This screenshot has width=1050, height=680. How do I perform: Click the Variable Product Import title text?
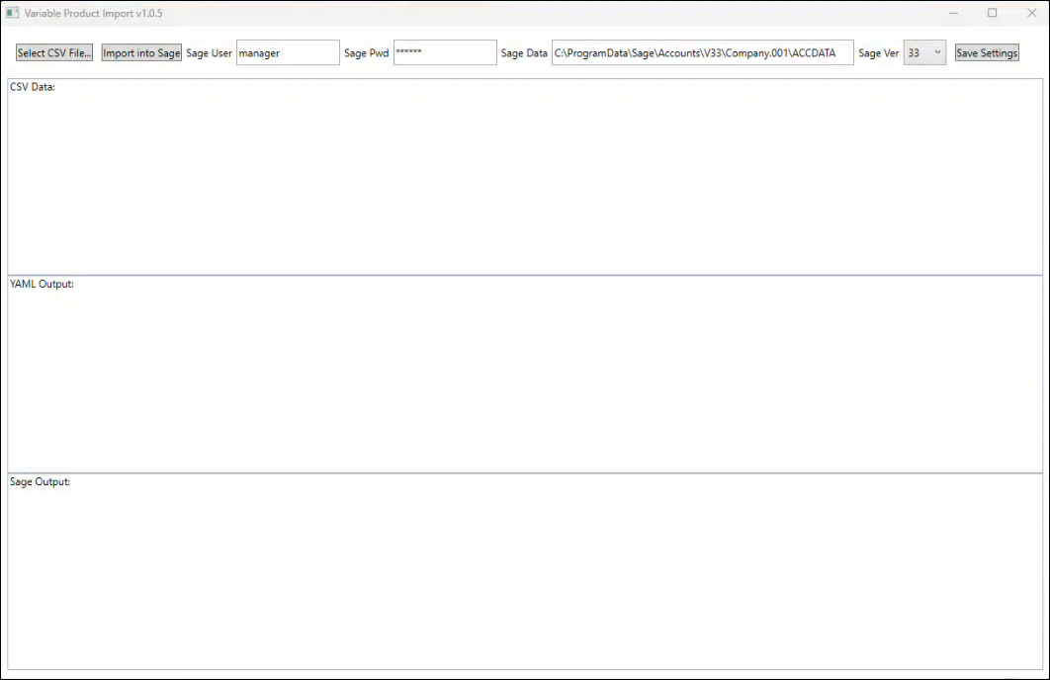[x=94, y=13]
